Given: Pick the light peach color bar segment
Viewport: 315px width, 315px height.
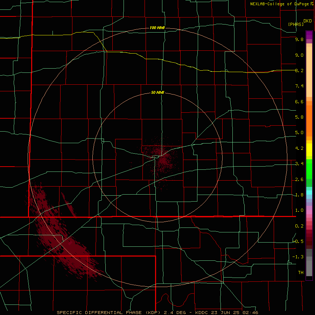Looking at the screenshot, I should point(309,72).
